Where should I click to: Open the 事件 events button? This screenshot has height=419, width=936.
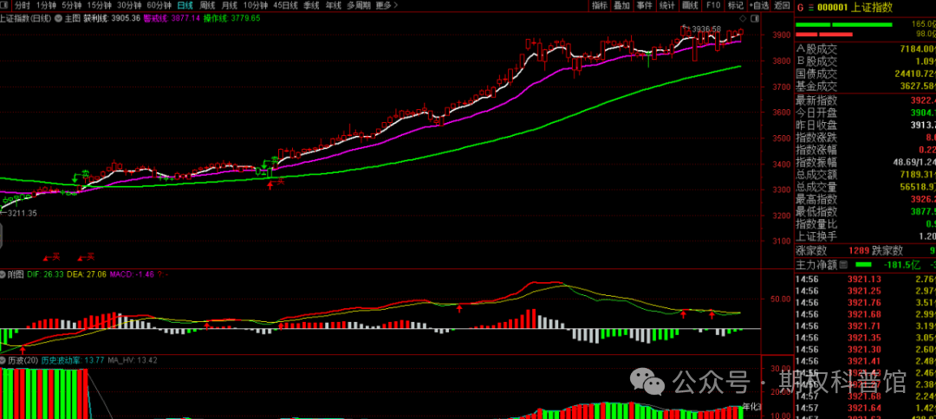[x=645, y=5]
